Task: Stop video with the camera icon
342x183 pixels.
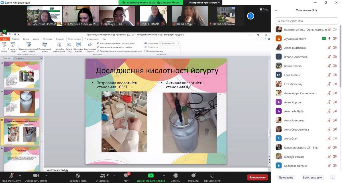Action: [x=36, y=176]
